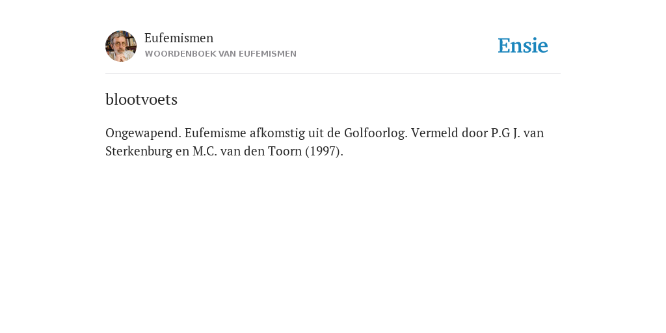Click the word EUFEMISMEN in the gray subtitle

[267, 54]
